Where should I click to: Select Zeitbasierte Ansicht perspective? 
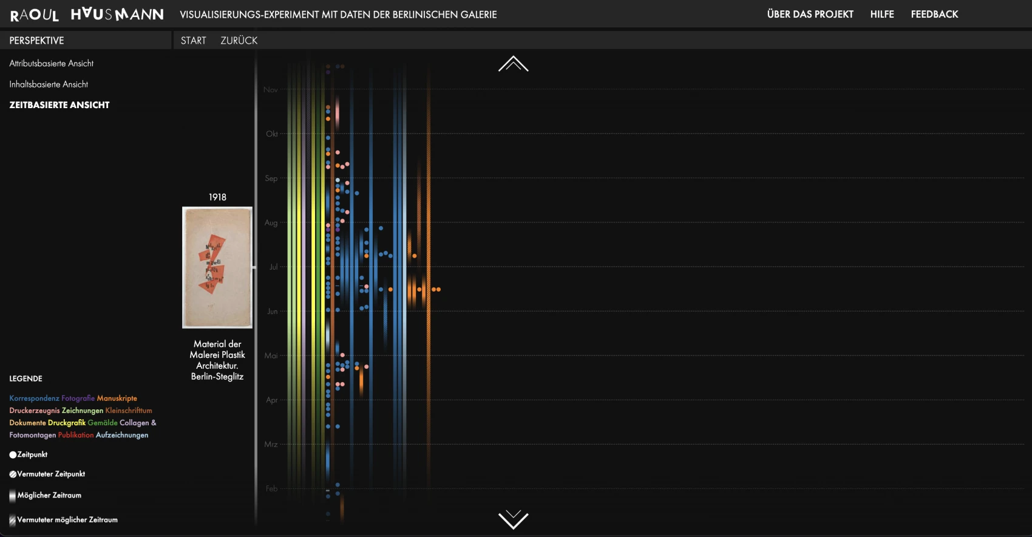59,105
